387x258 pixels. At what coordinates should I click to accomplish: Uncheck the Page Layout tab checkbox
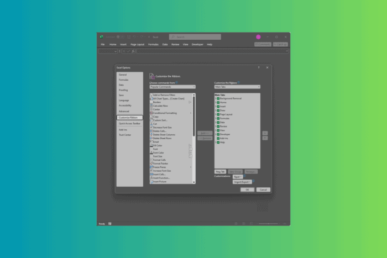coord(218,114)
